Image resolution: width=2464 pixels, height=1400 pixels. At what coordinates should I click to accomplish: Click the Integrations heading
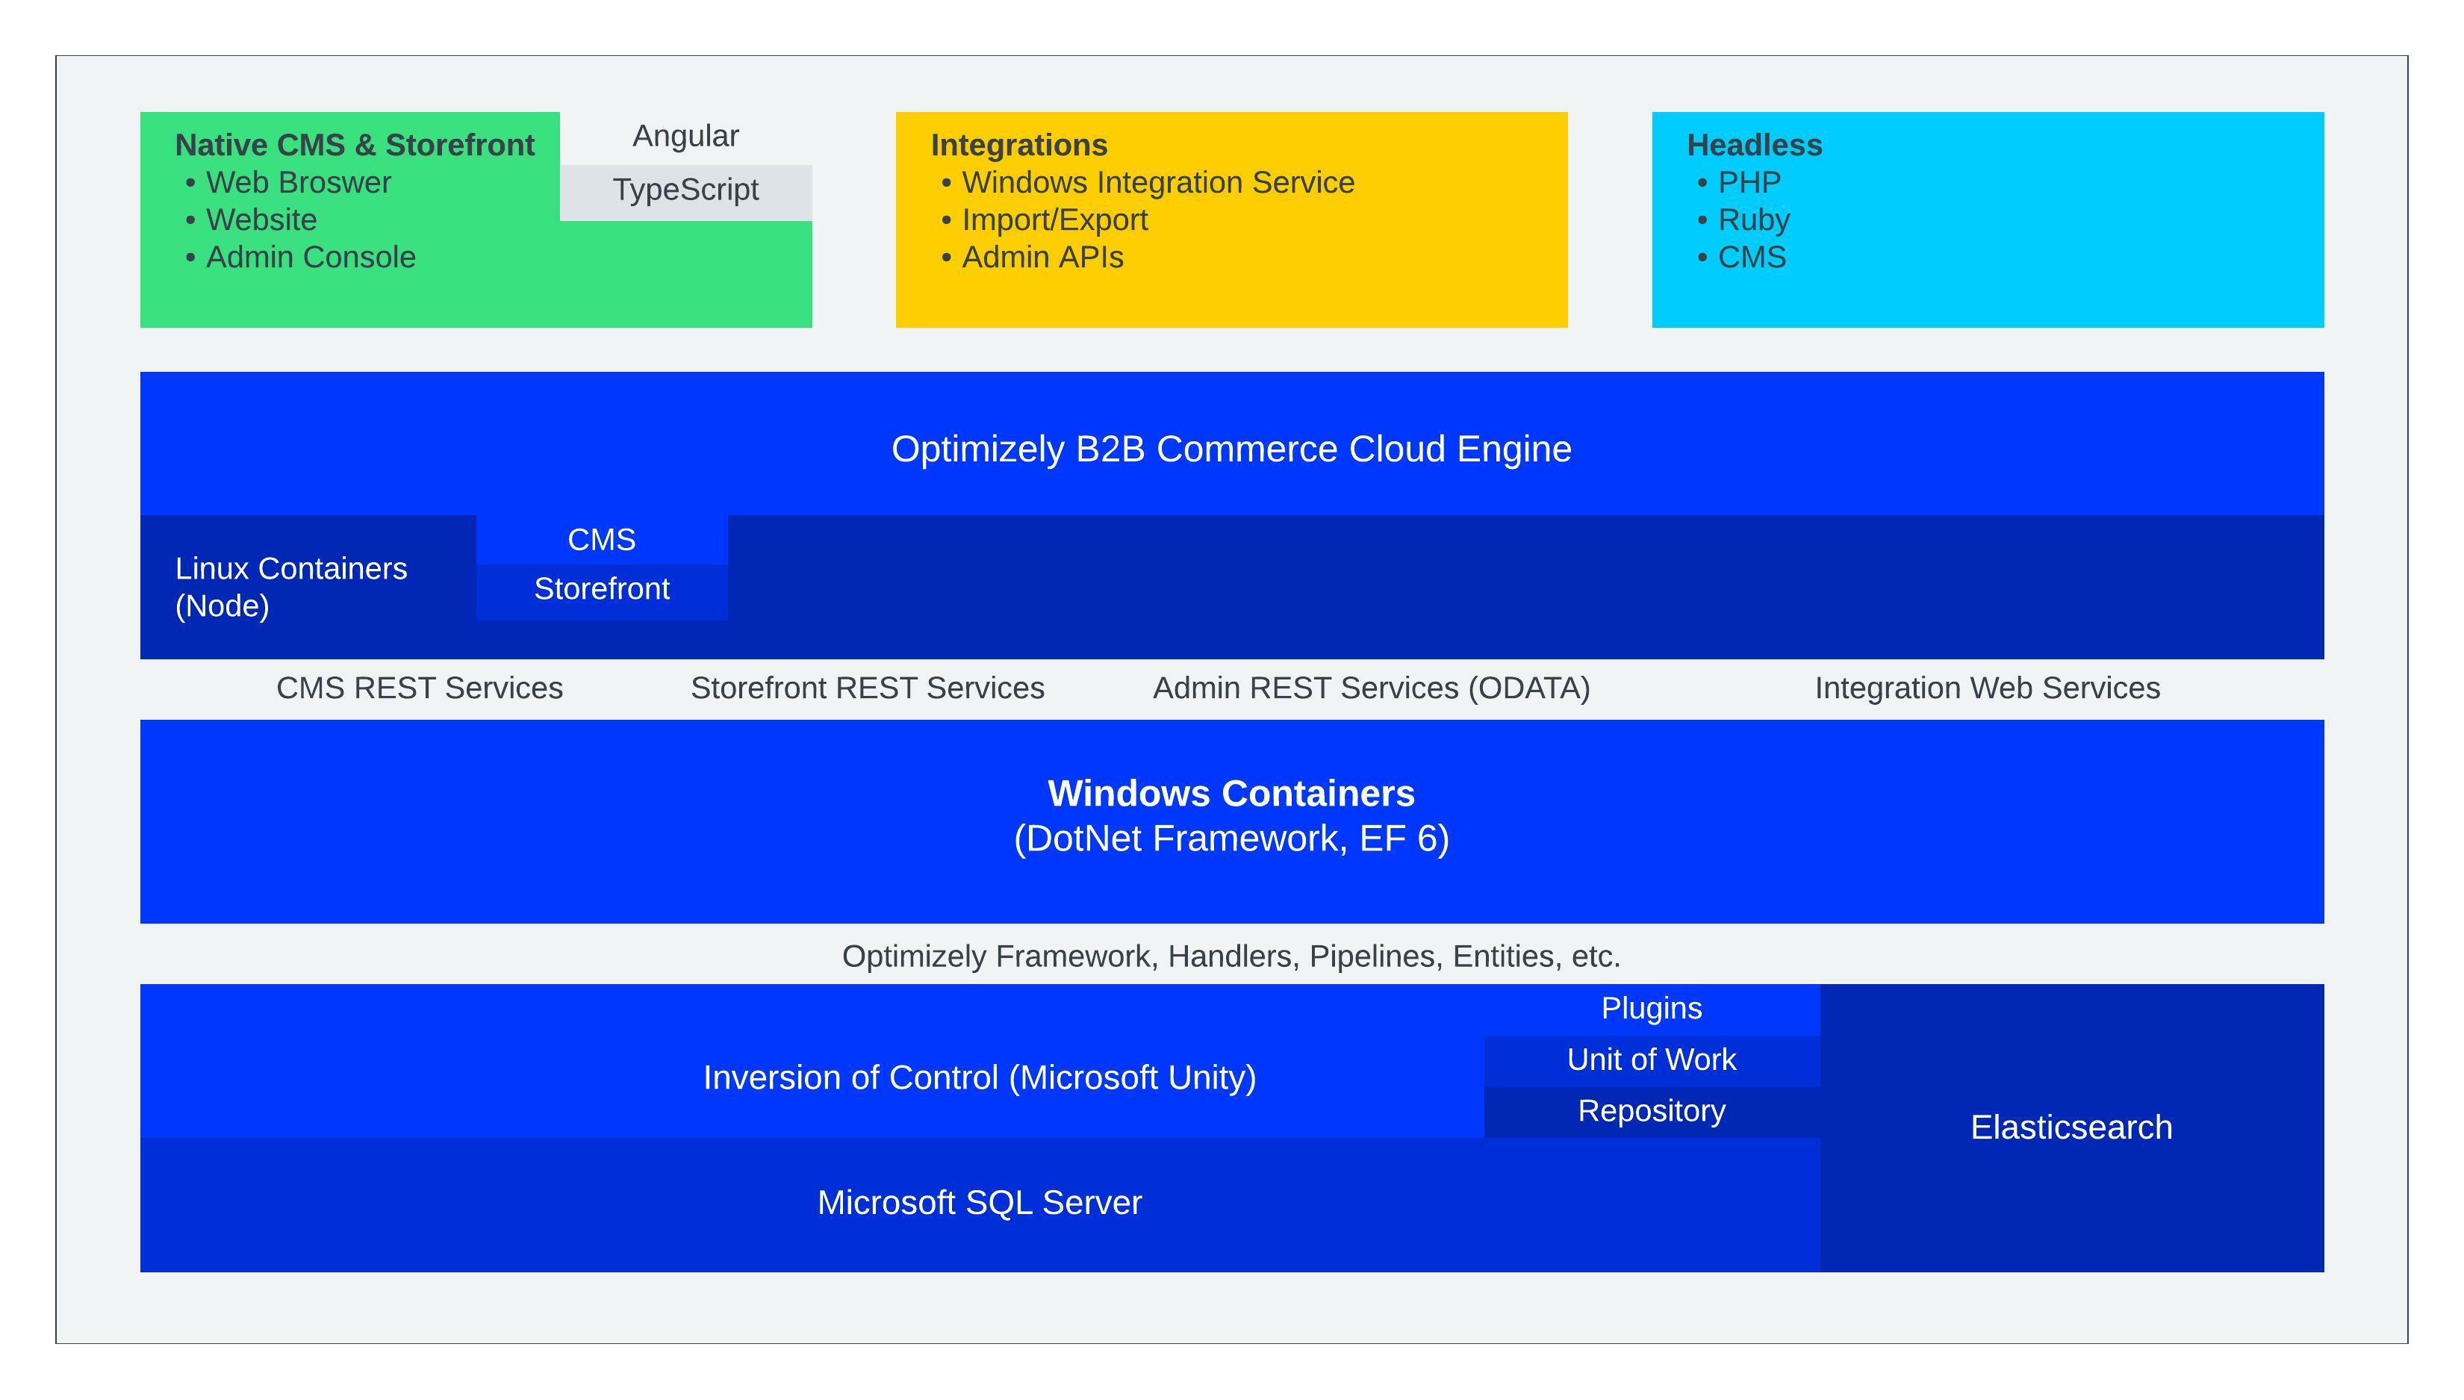1018,145
